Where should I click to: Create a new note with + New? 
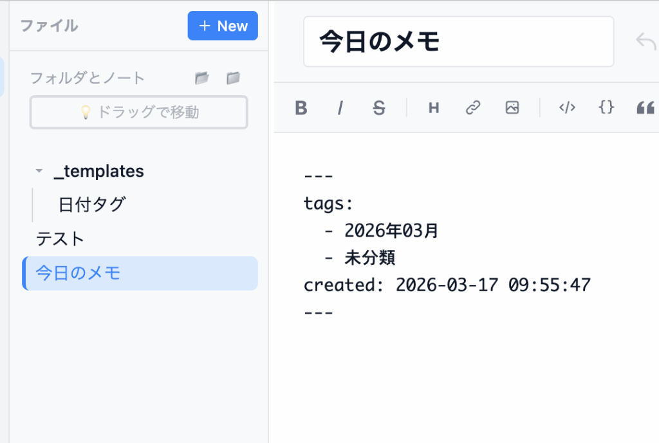click(x=223, y=26)
